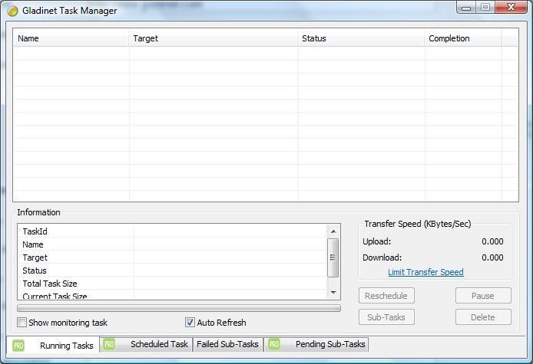Sort by the Status column header
Screen dimensions: 533x364
tap(361, 38)
